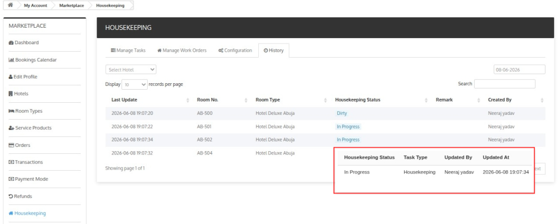Click Housekeeping task type in popup
The image size is (558, 224).
coord(419,172)
